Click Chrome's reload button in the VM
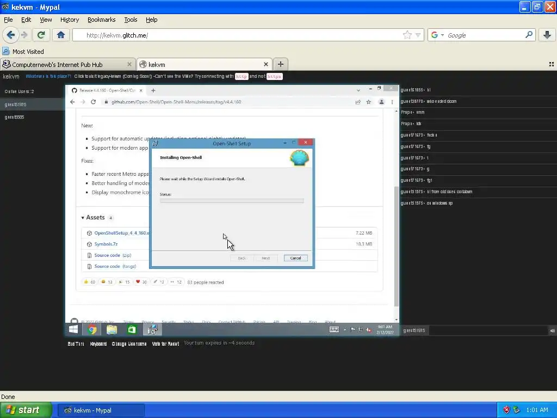Screen dimensions: 557x418 coord(94,102)
